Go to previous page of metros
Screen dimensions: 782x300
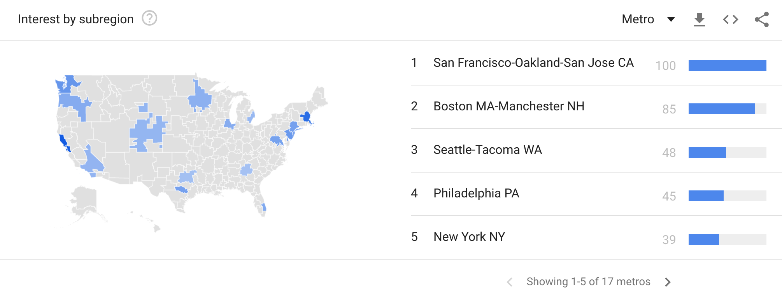[510, 282]
